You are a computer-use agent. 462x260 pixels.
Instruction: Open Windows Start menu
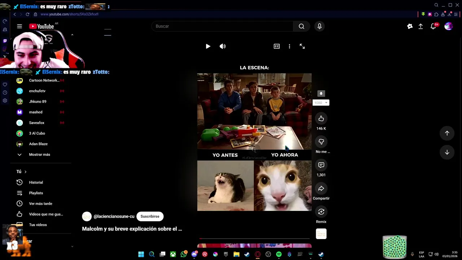141,254
